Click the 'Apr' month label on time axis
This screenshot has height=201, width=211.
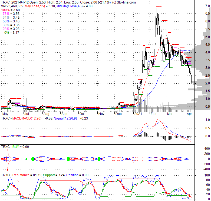tap(189, 114)
